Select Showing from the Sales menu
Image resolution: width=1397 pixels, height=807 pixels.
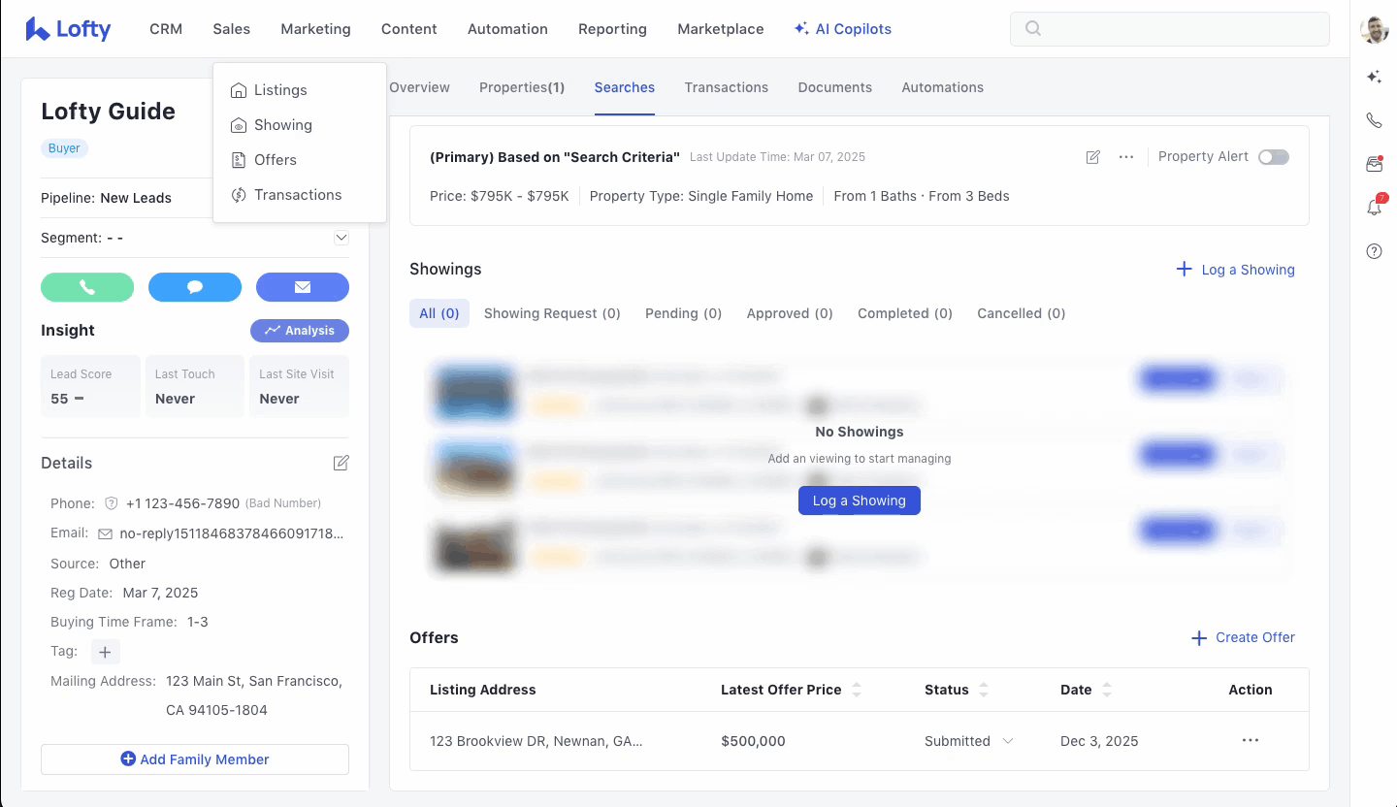tap(282, 125)
